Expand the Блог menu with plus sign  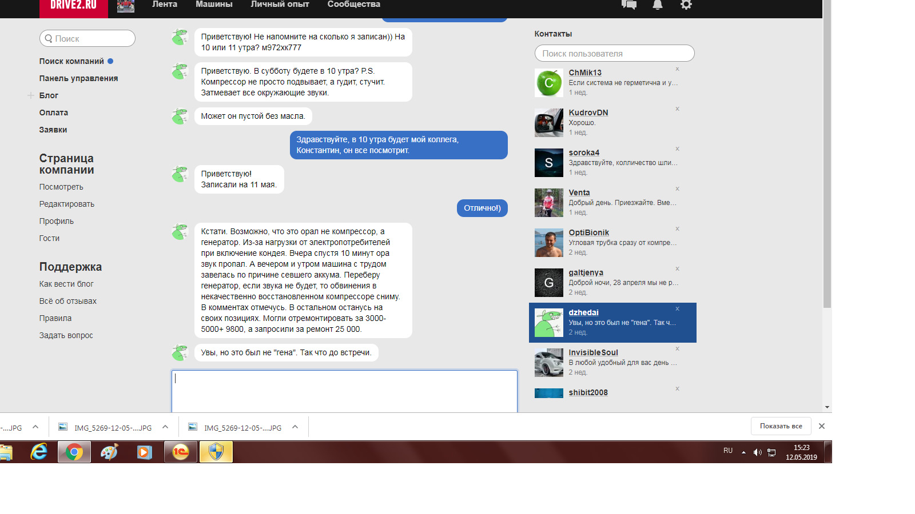tap(31, 95)
